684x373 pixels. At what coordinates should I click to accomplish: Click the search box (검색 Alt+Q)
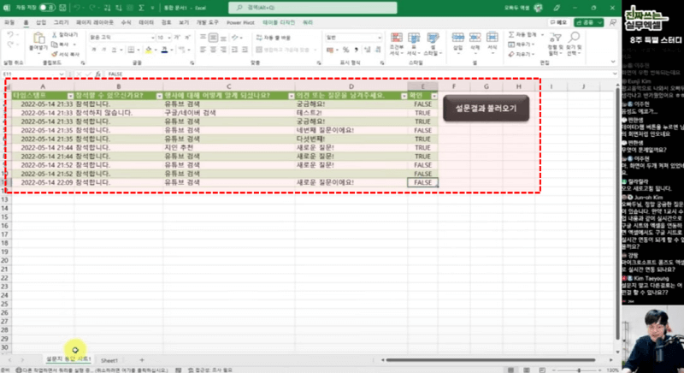click(313, 8)
